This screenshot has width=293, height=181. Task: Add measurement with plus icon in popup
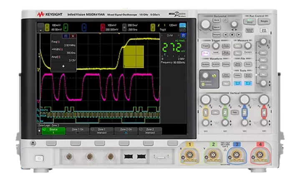63,66
